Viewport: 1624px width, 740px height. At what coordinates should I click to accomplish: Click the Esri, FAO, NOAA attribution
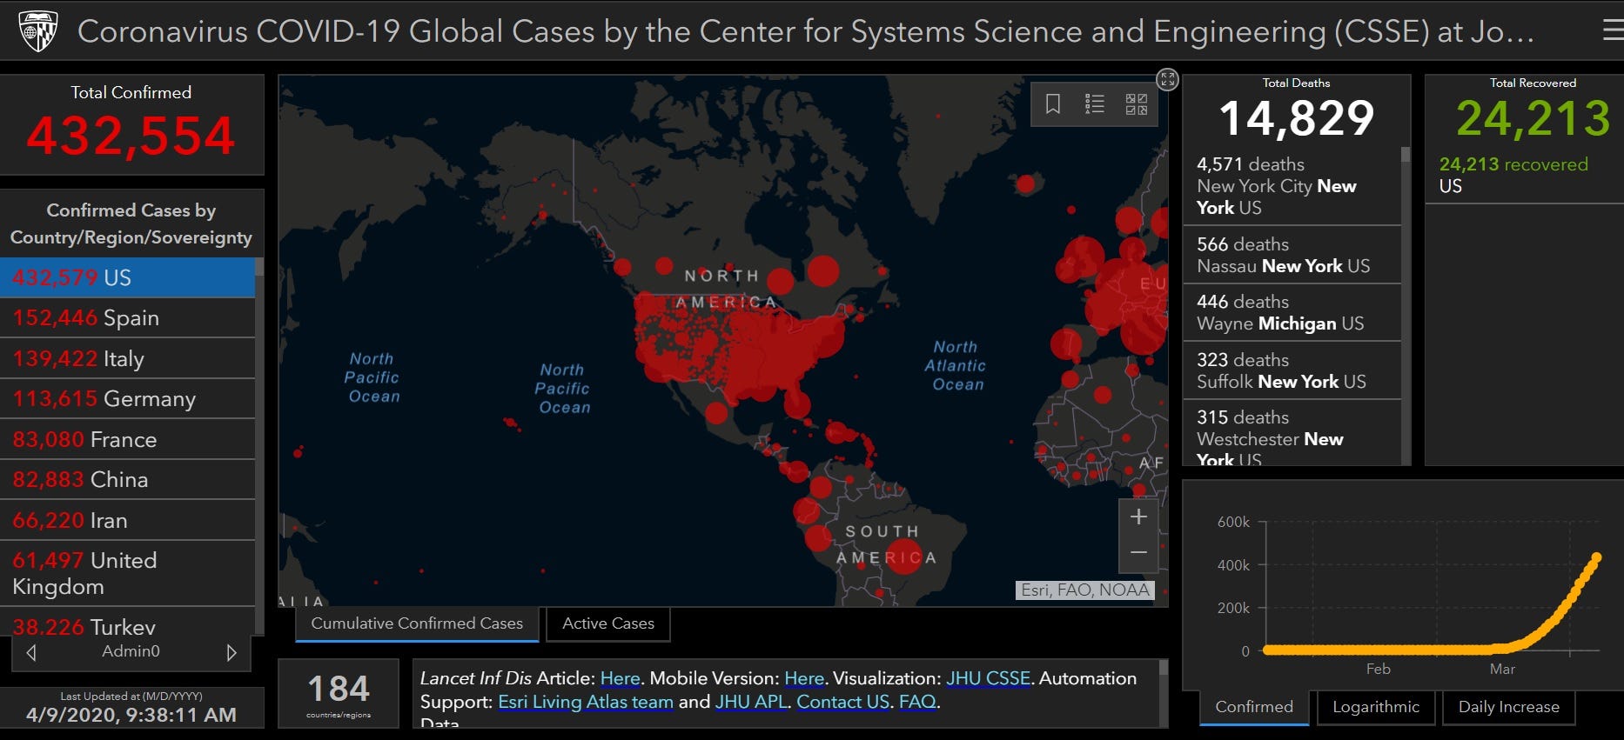click(x=1085, y=590)
